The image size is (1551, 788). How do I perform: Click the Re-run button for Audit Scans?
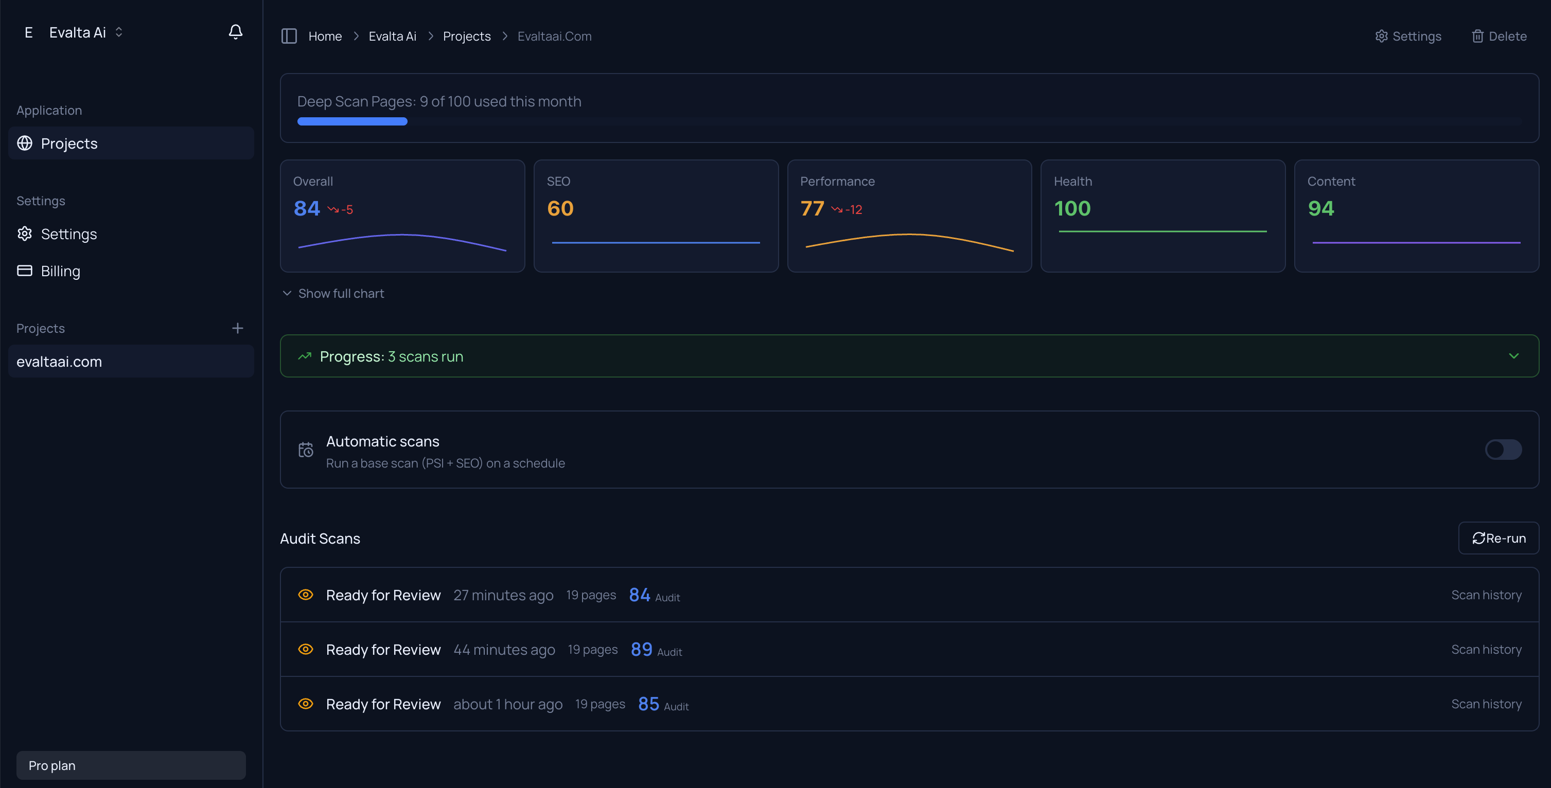pos(1499,538)
